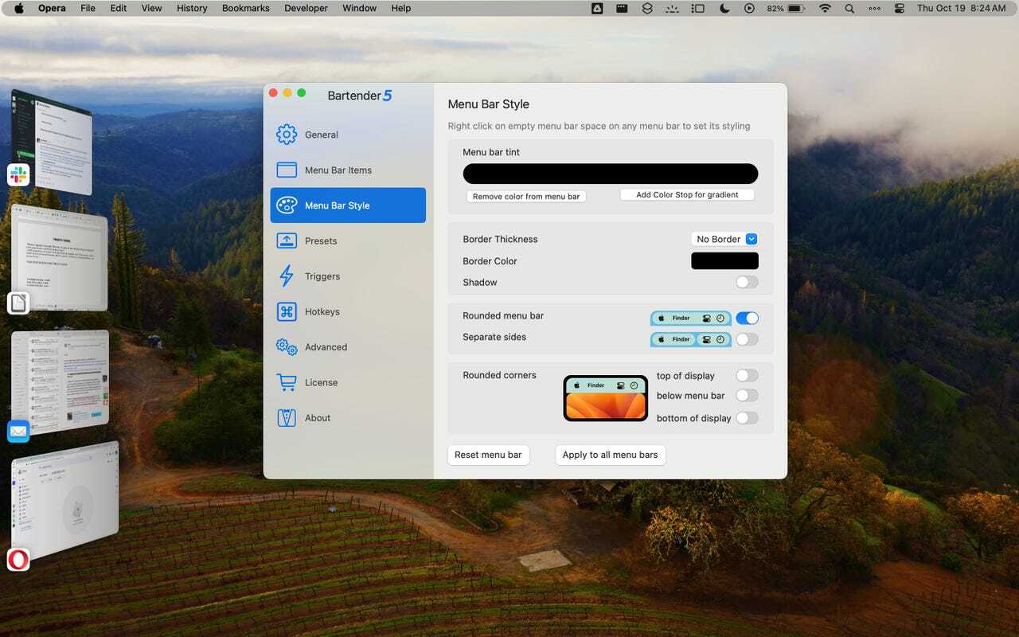Click the document app icon in Stage Manager
The width and height of the screenshot is (1019, 637).
click(x=18, y=303)
